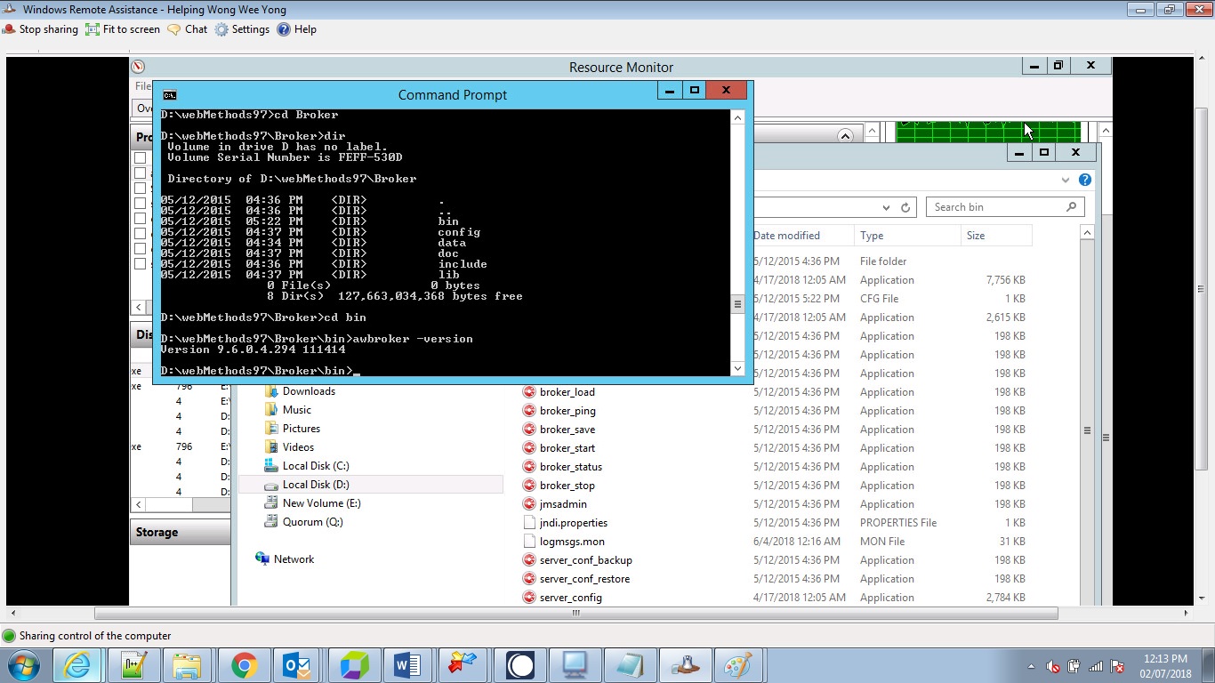Expand the Explorer ribbon chevron
The height and width of the screenshot is (683, 1215).
[x=1066, y=180]
